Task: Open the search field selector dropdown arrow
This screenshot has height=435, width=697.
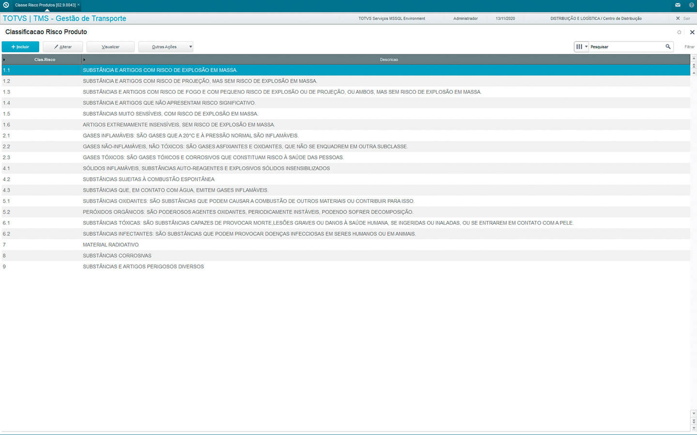Action: click(x=586, y=47)
